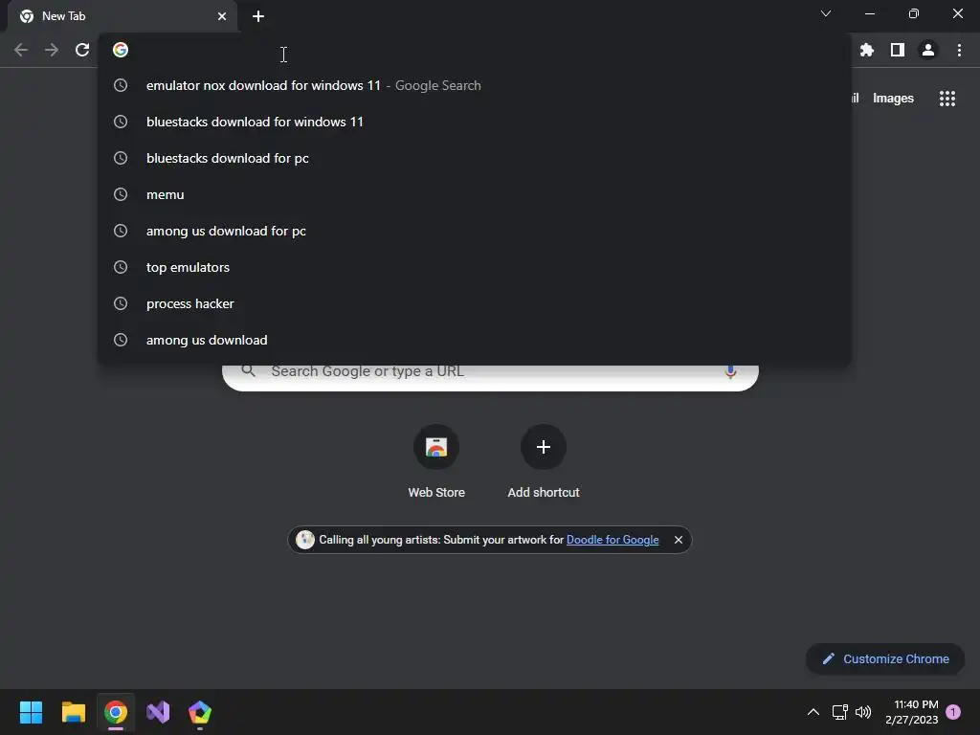Open the clock showing 11:40 PM
The image size is (980, 735).
tap(912, 712)
